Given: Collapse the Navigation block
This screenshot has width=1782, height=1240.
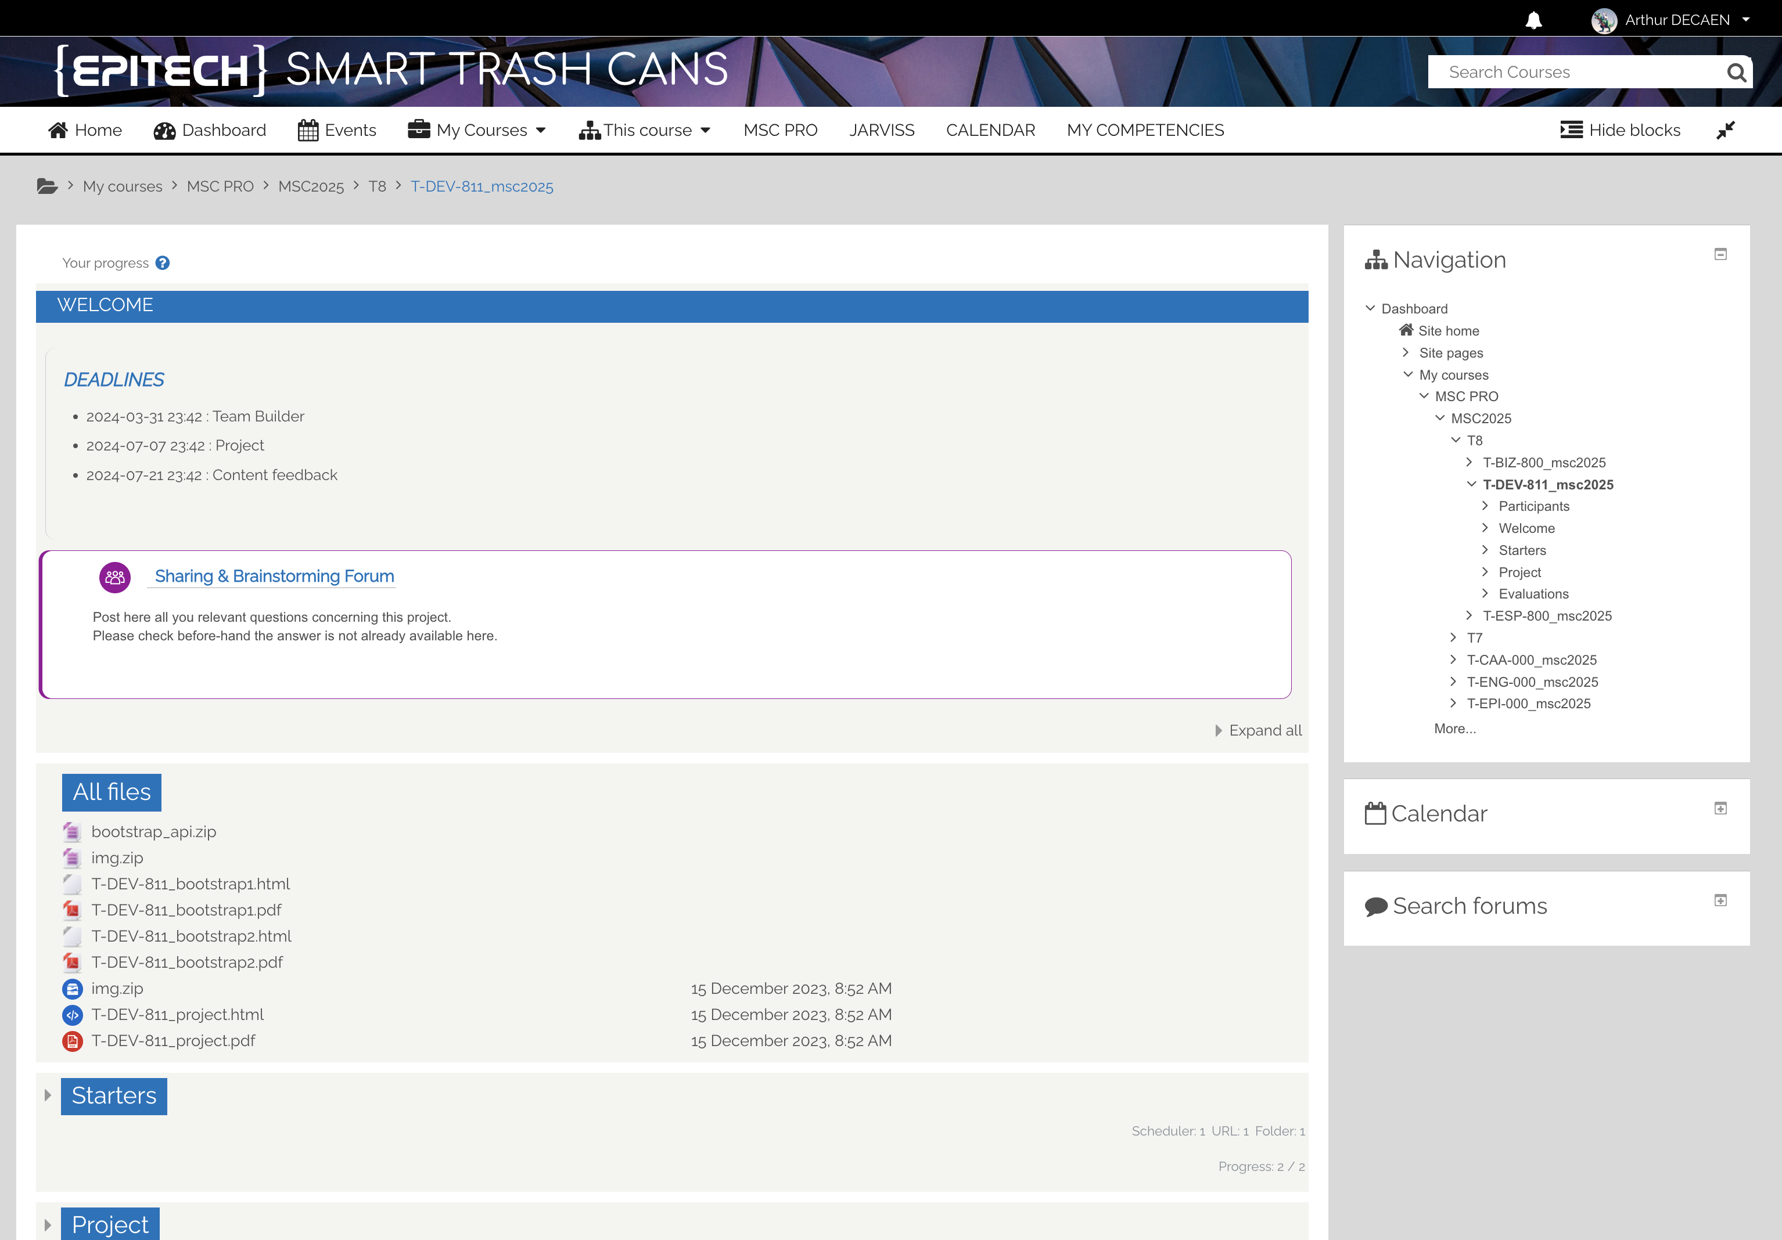Looking at the screenshot, I should click(x=1720, y=254).
